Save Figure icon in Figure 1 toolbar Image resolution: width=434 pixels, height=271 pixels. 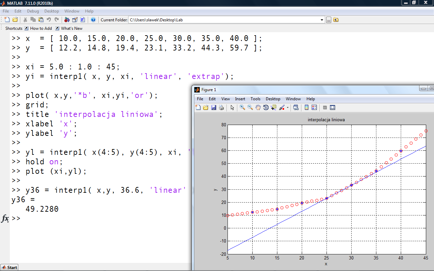coord(214,107)
